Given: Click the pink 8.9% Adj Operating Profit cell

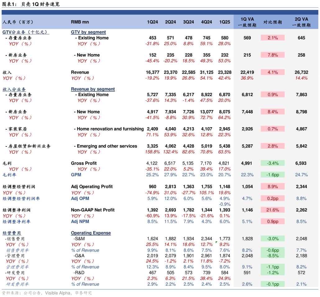Looking at the screenshot, I should (x=272, y=187).
